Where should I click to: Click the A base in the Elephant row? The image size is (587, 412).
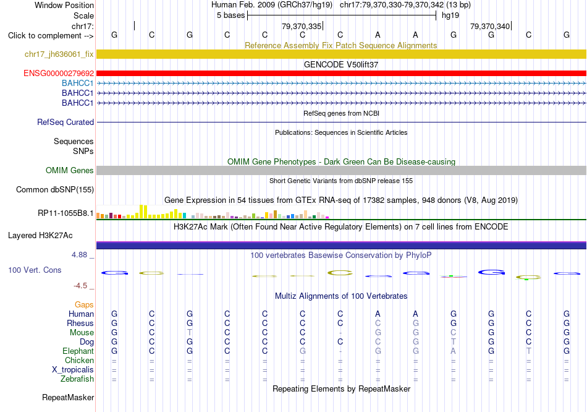[454, 351]
